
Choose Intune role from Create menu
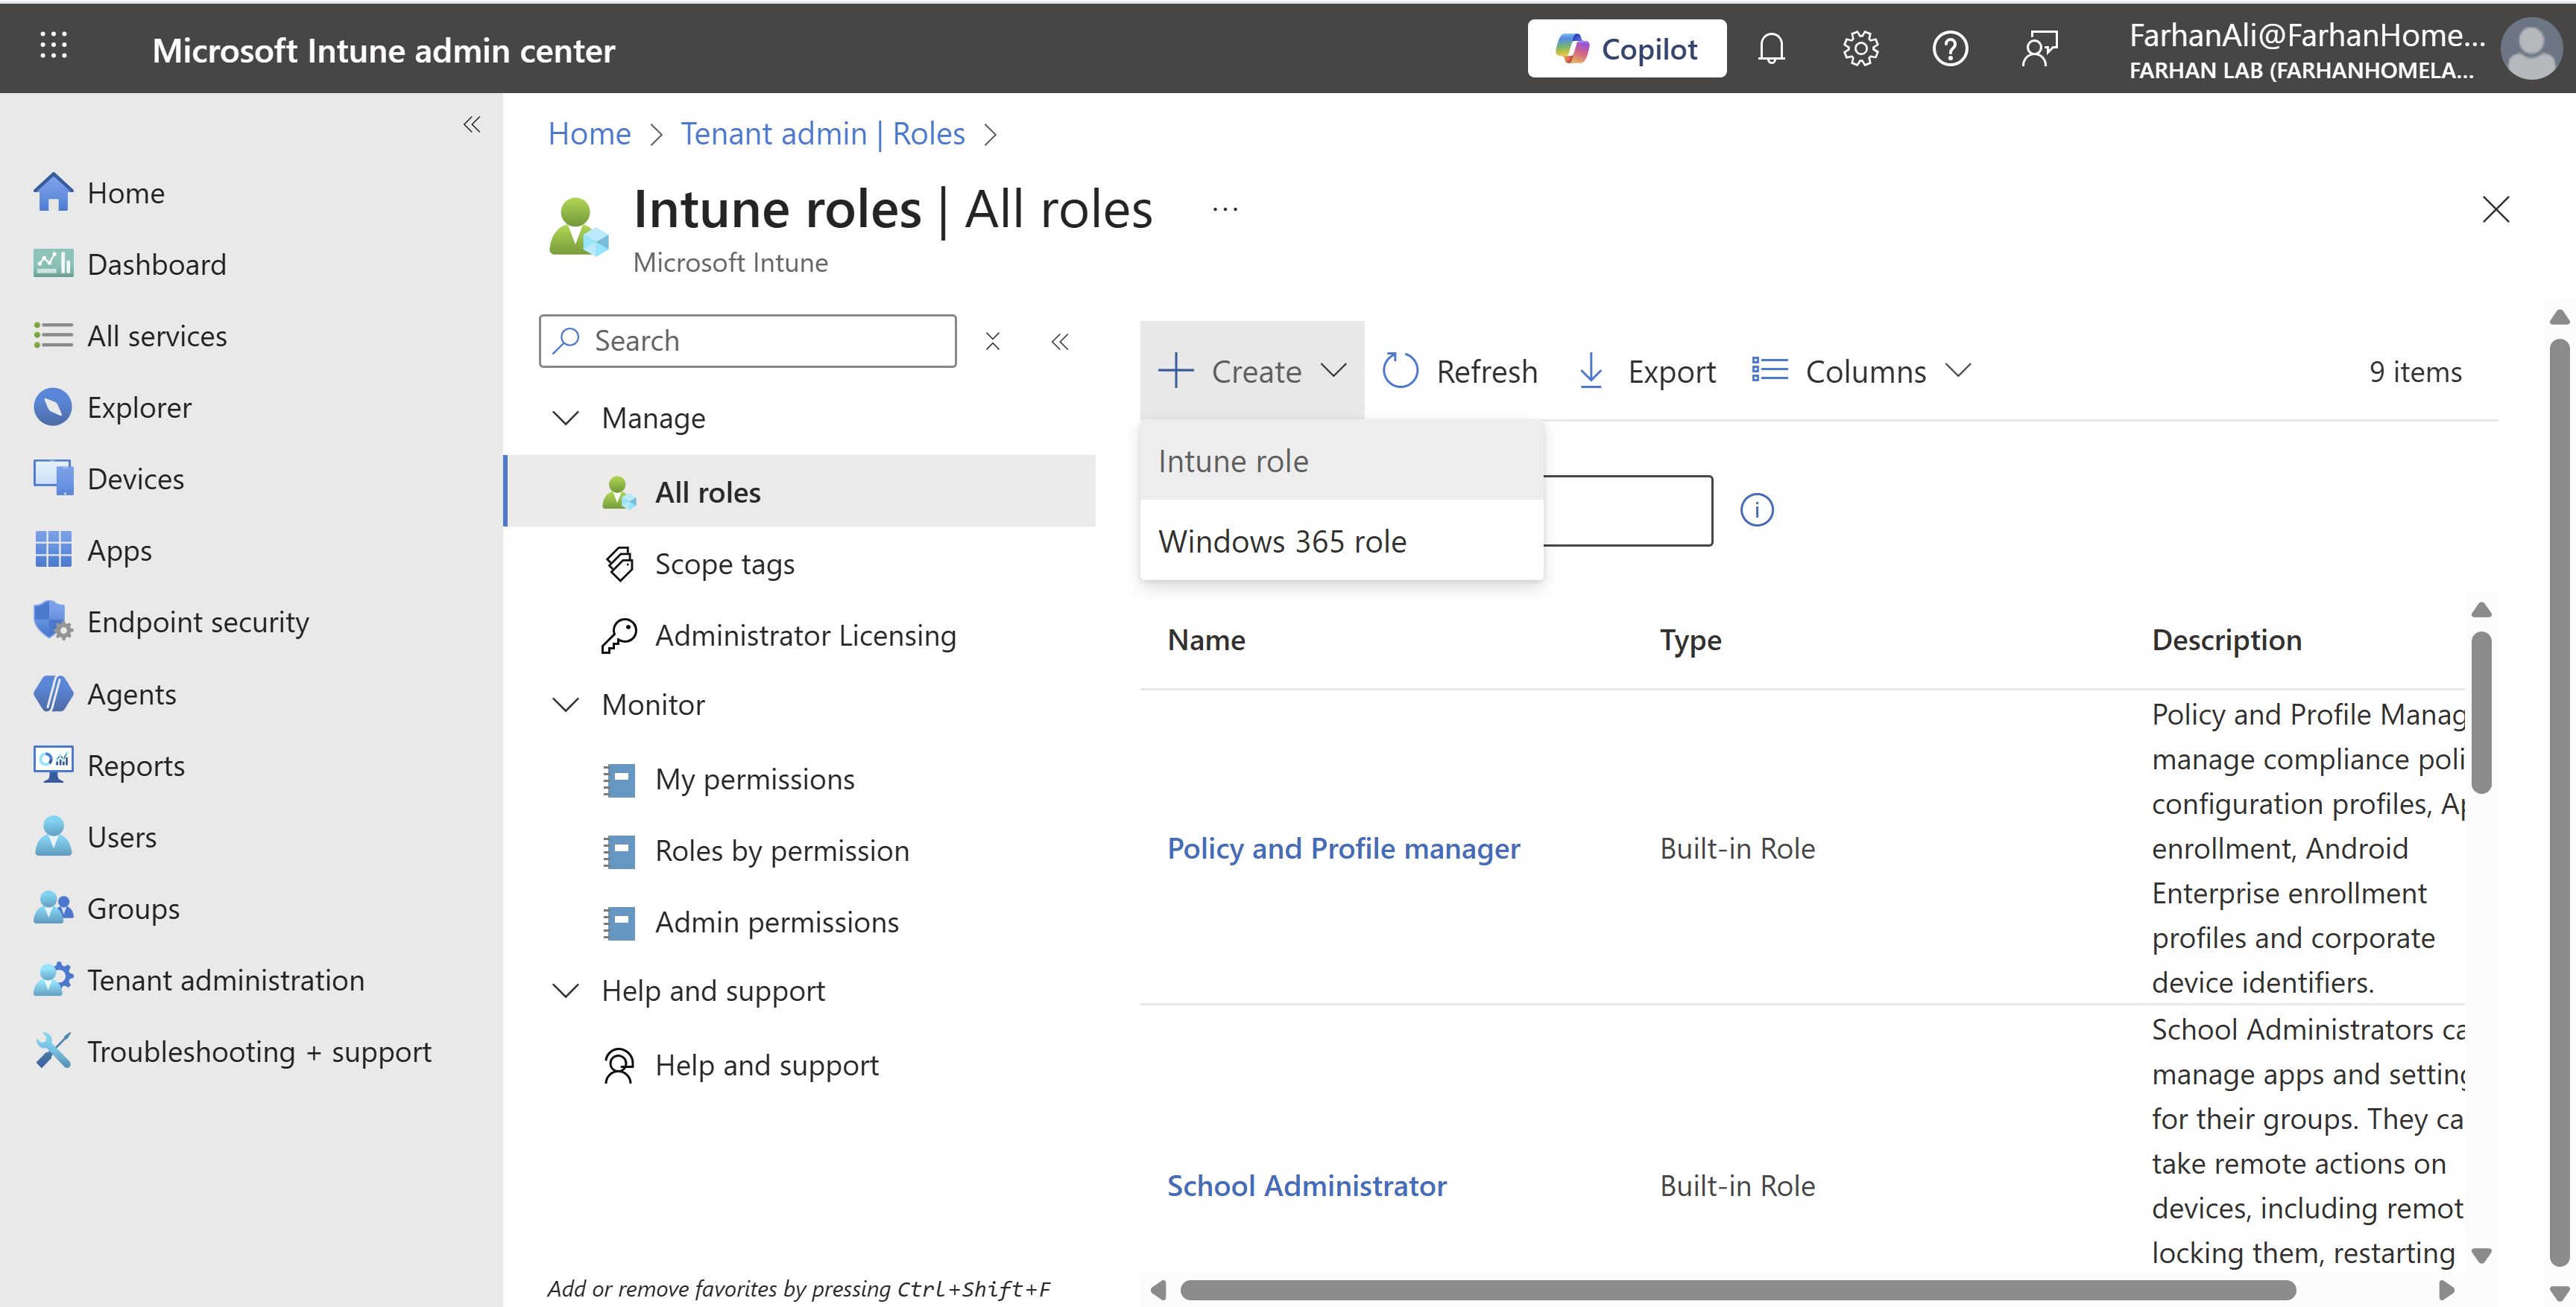pyautogui.click(x=1233, y=461)
